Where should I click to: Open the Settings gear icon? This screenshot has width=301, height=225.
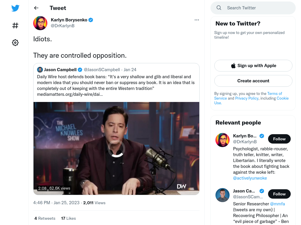[15, 42]
